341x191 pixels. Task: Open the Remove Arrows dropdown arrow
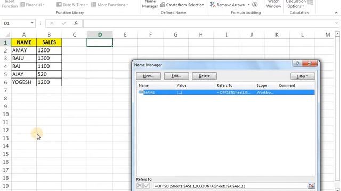248,5
